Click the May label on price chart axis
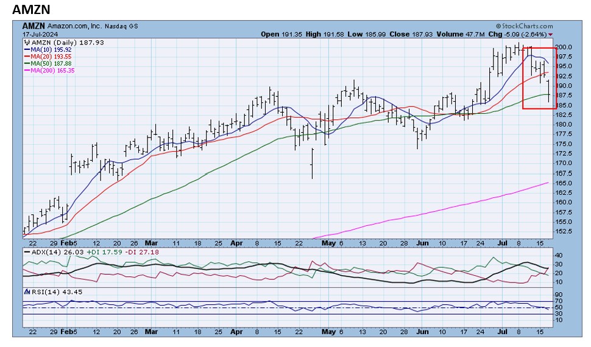Viewport: 591px width, 347px height. pos(328,243)
